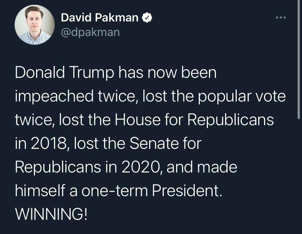Screen dimensions: 302x234
Task: Click the word WINNING! in the tweet
Action: point(51,215)
